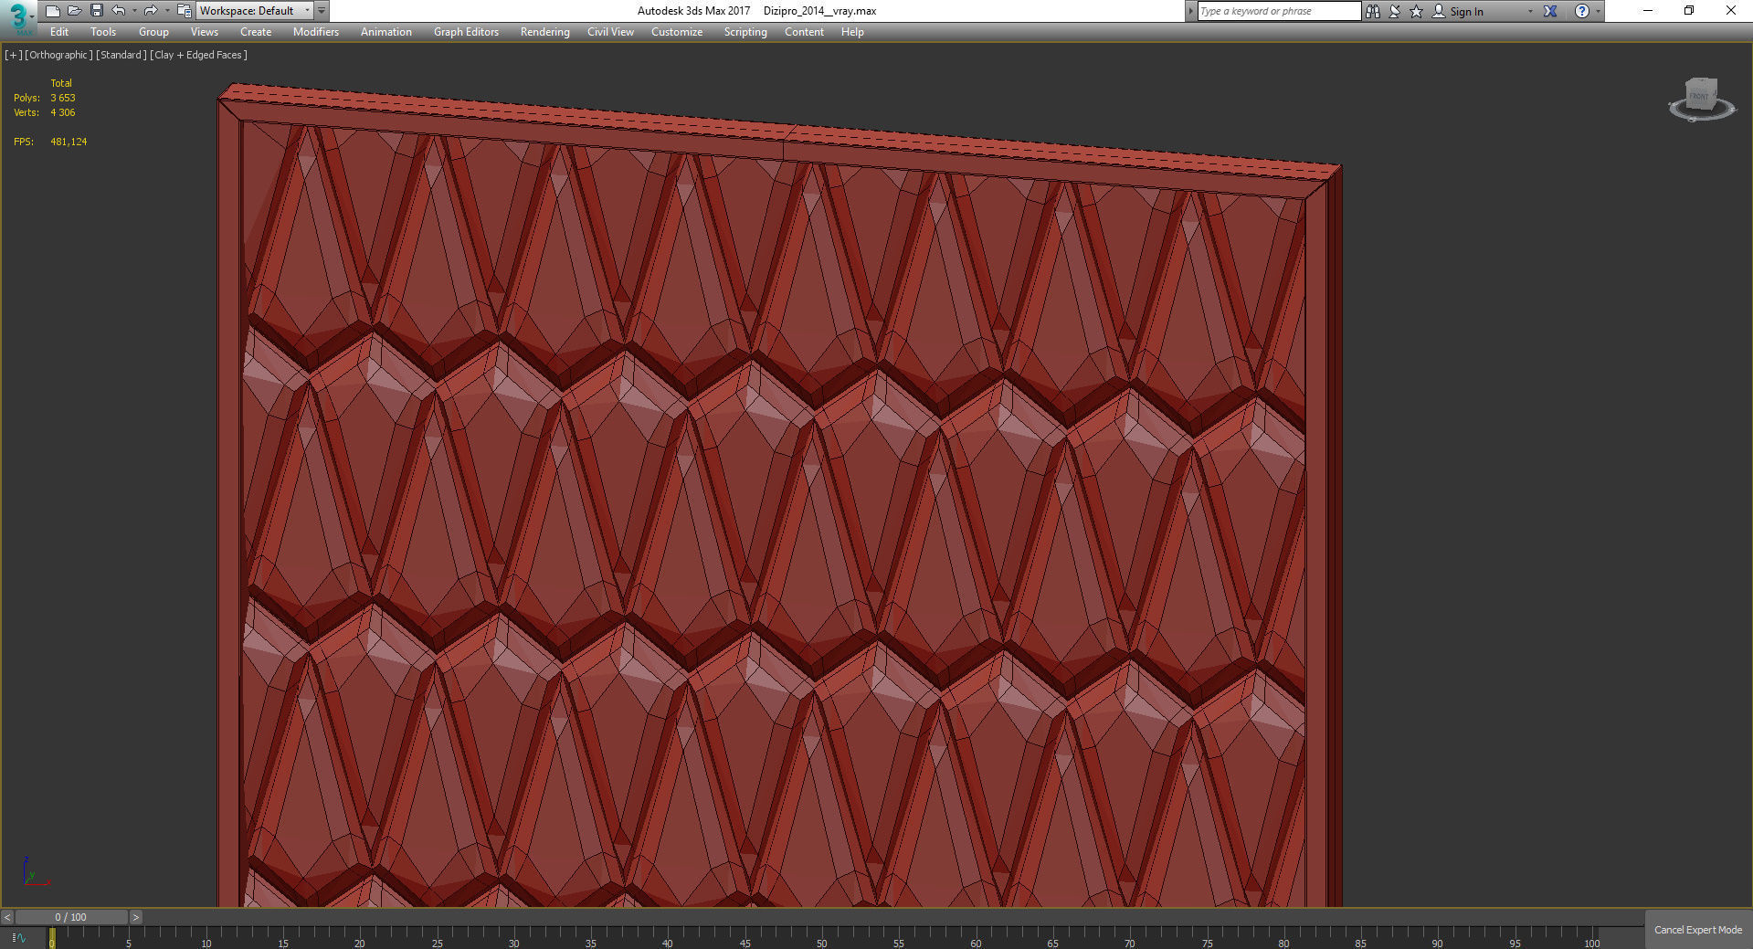Open the Help menu in menu bar
Viewport: 1753px width, 949px height.
coord(852,32)
